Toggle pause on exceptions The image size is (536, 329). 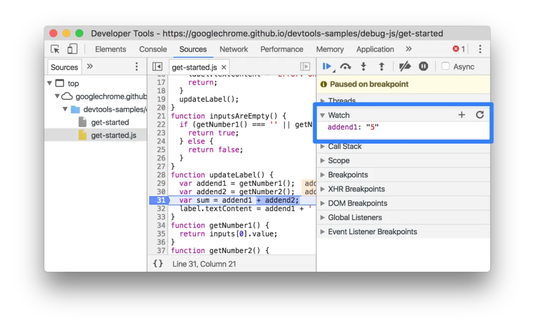[423, 66]
